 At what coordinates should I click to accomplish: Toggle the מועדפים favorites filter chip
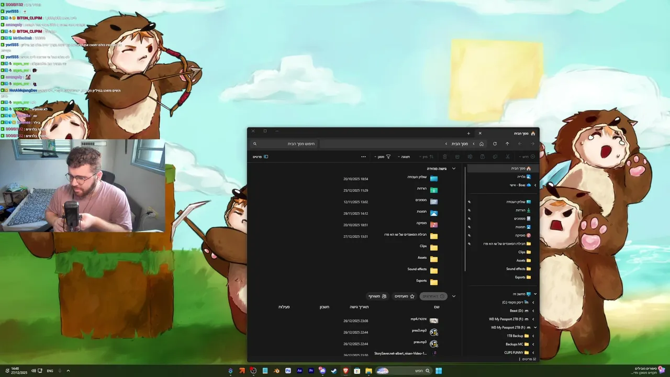tap(405, 296)
